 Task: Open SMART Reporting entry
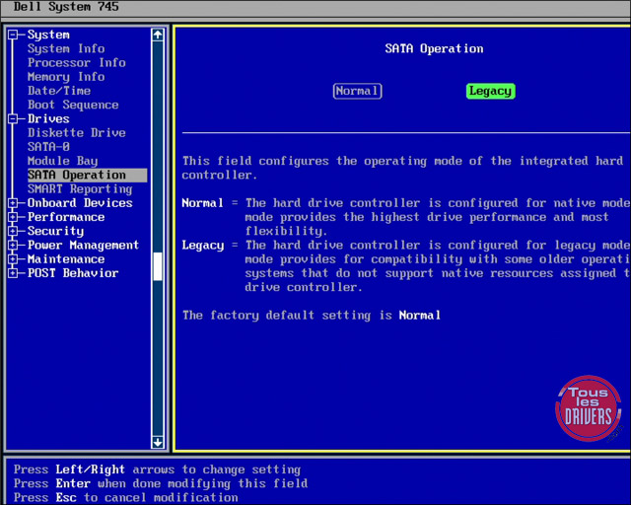(x=80, y=188)
